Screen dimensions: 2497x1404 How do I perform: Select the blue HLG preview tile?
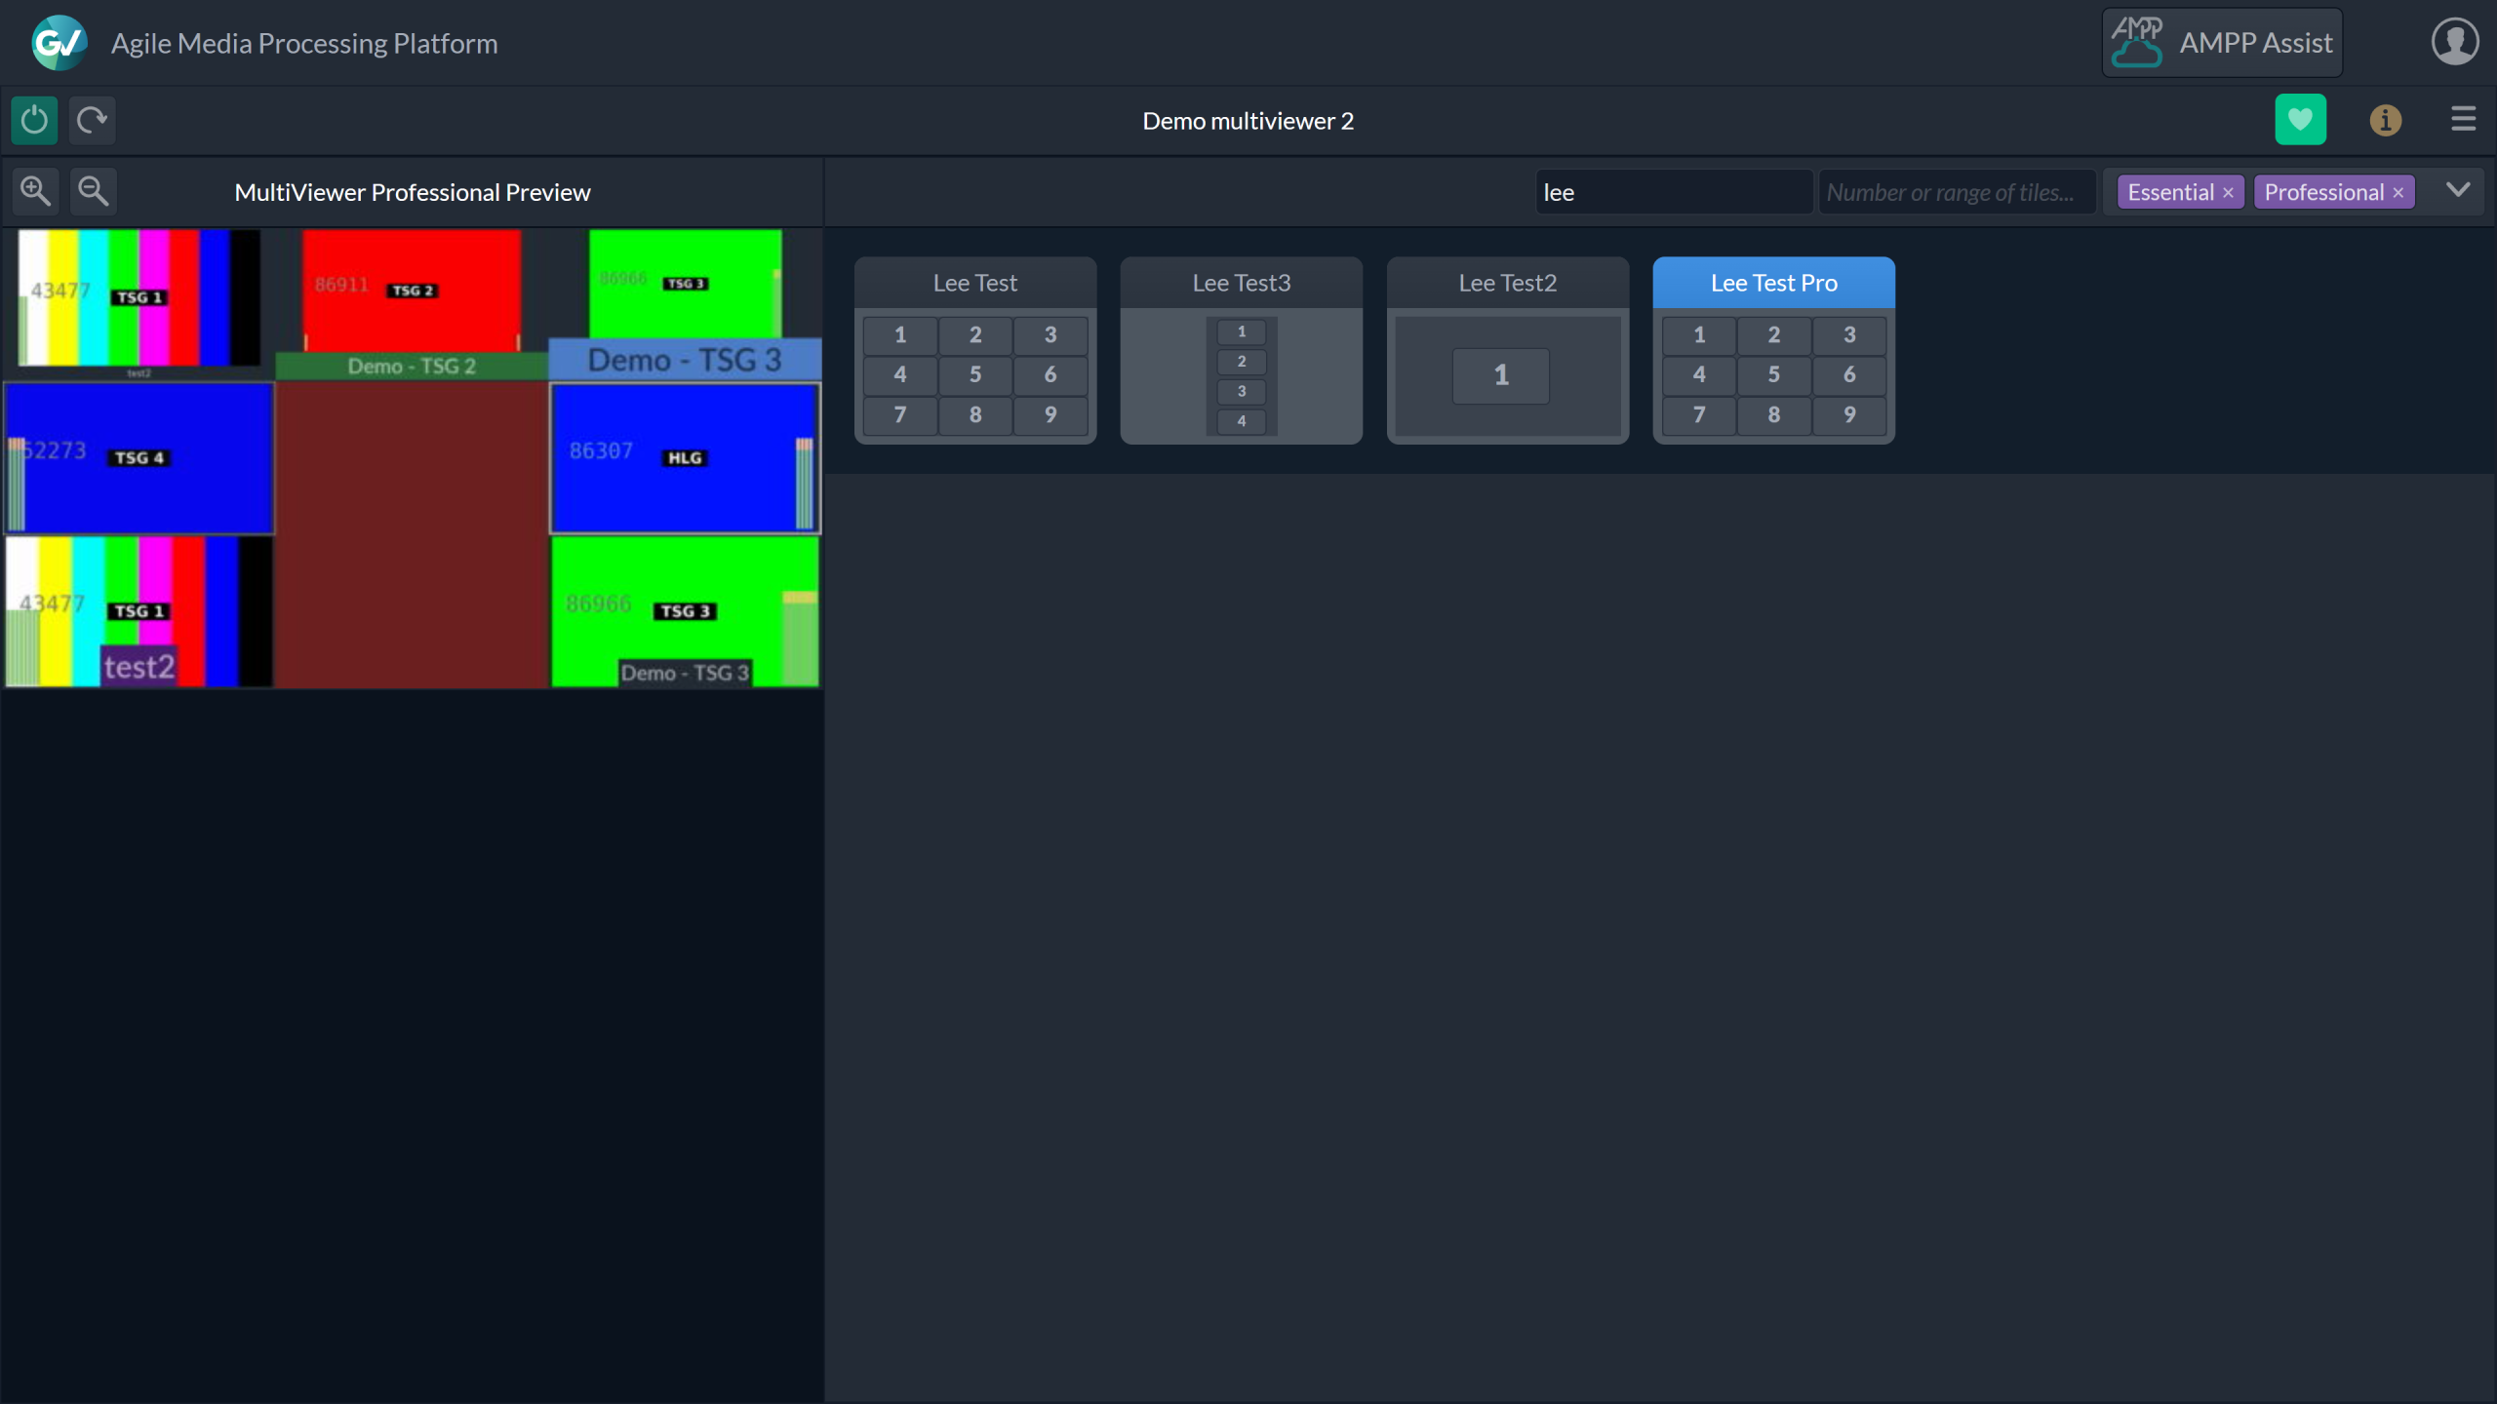685,458
